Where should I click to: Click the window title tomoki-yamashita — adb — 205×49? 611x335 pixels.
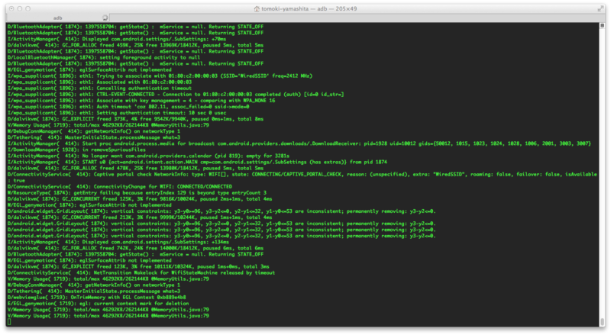click(309, 8)
